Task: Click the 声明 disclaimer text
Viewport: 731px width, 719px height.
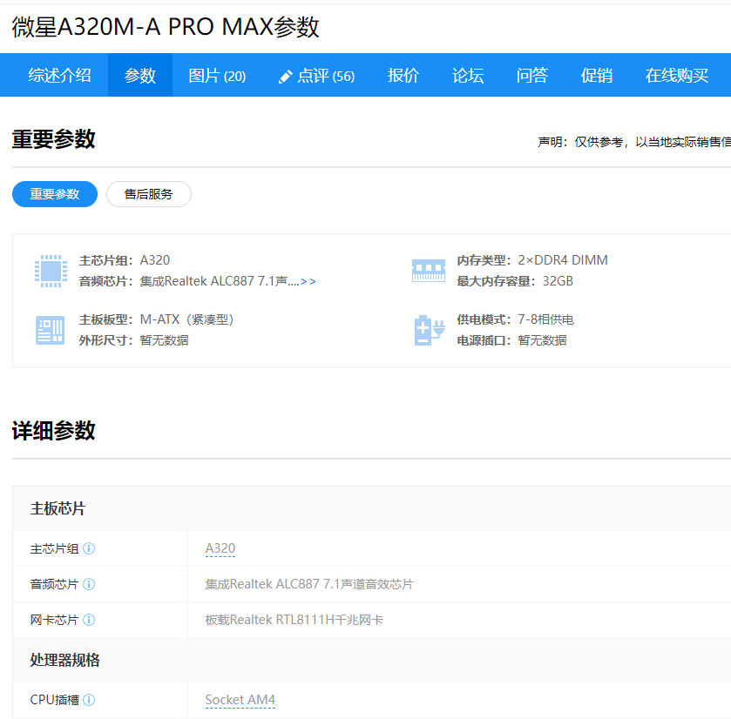Action: (x=634, y=142)
